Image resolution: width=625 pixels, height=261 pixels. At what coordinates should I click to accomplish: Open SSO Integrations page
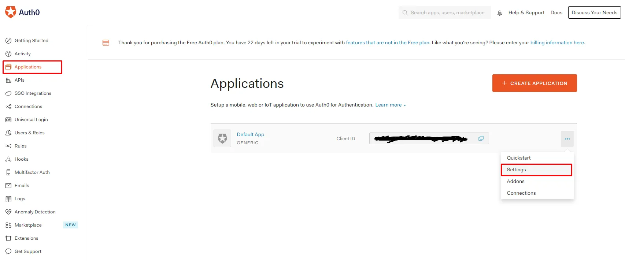(x=33, y=93)
